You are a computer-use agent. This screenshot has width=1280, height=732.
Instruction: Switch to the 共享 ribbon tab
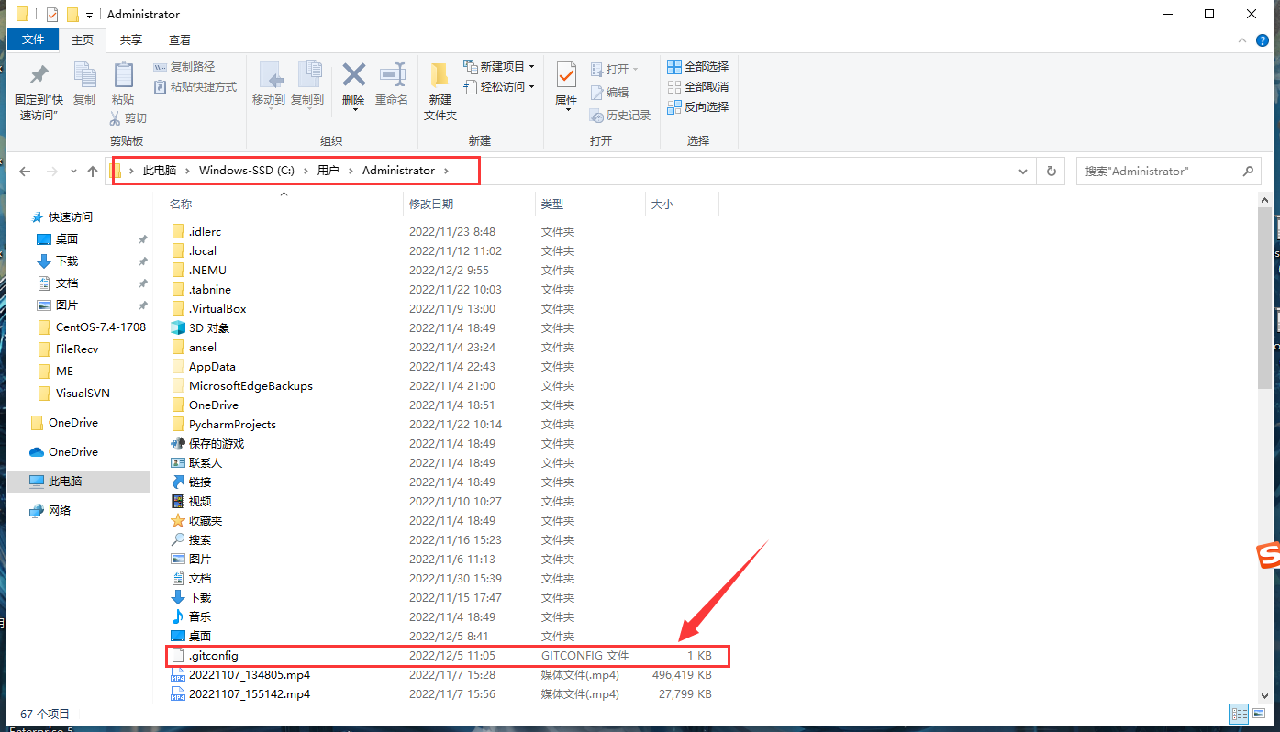point(130,39)
